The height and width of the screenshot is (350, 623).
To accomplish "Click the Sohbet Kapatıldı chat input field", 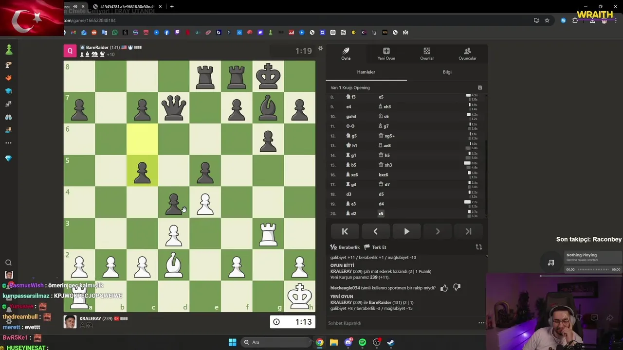I will tap(399, 323).
